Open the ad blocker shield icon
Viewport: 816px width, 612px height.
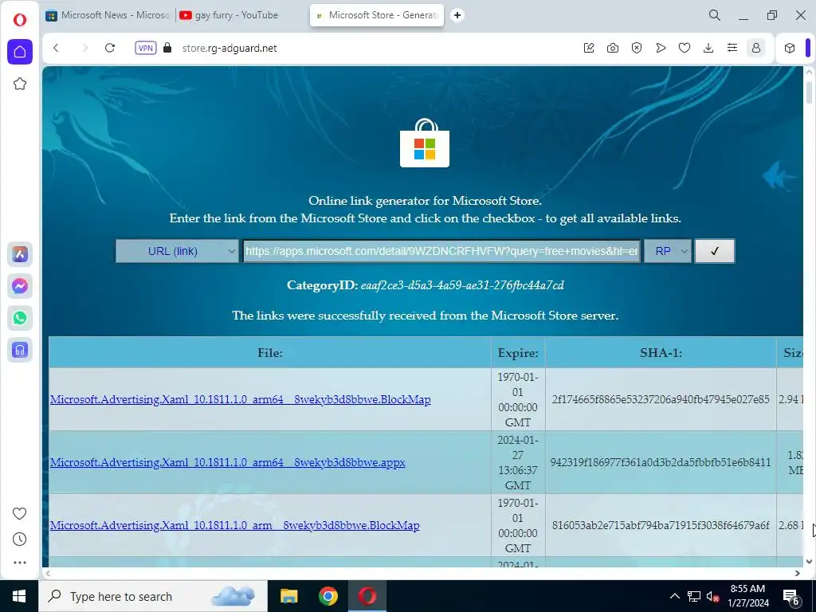637,48
